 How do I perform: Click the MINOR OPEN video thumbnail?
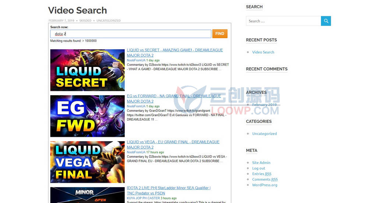click(87, 195)
